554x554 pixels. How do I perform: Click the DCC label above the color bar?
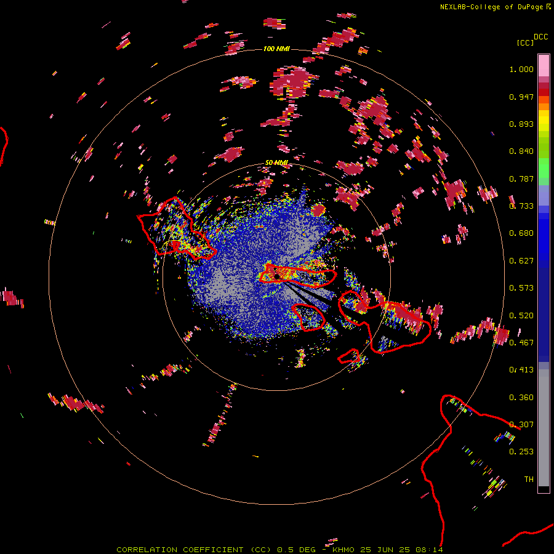(x=540, y=37)
